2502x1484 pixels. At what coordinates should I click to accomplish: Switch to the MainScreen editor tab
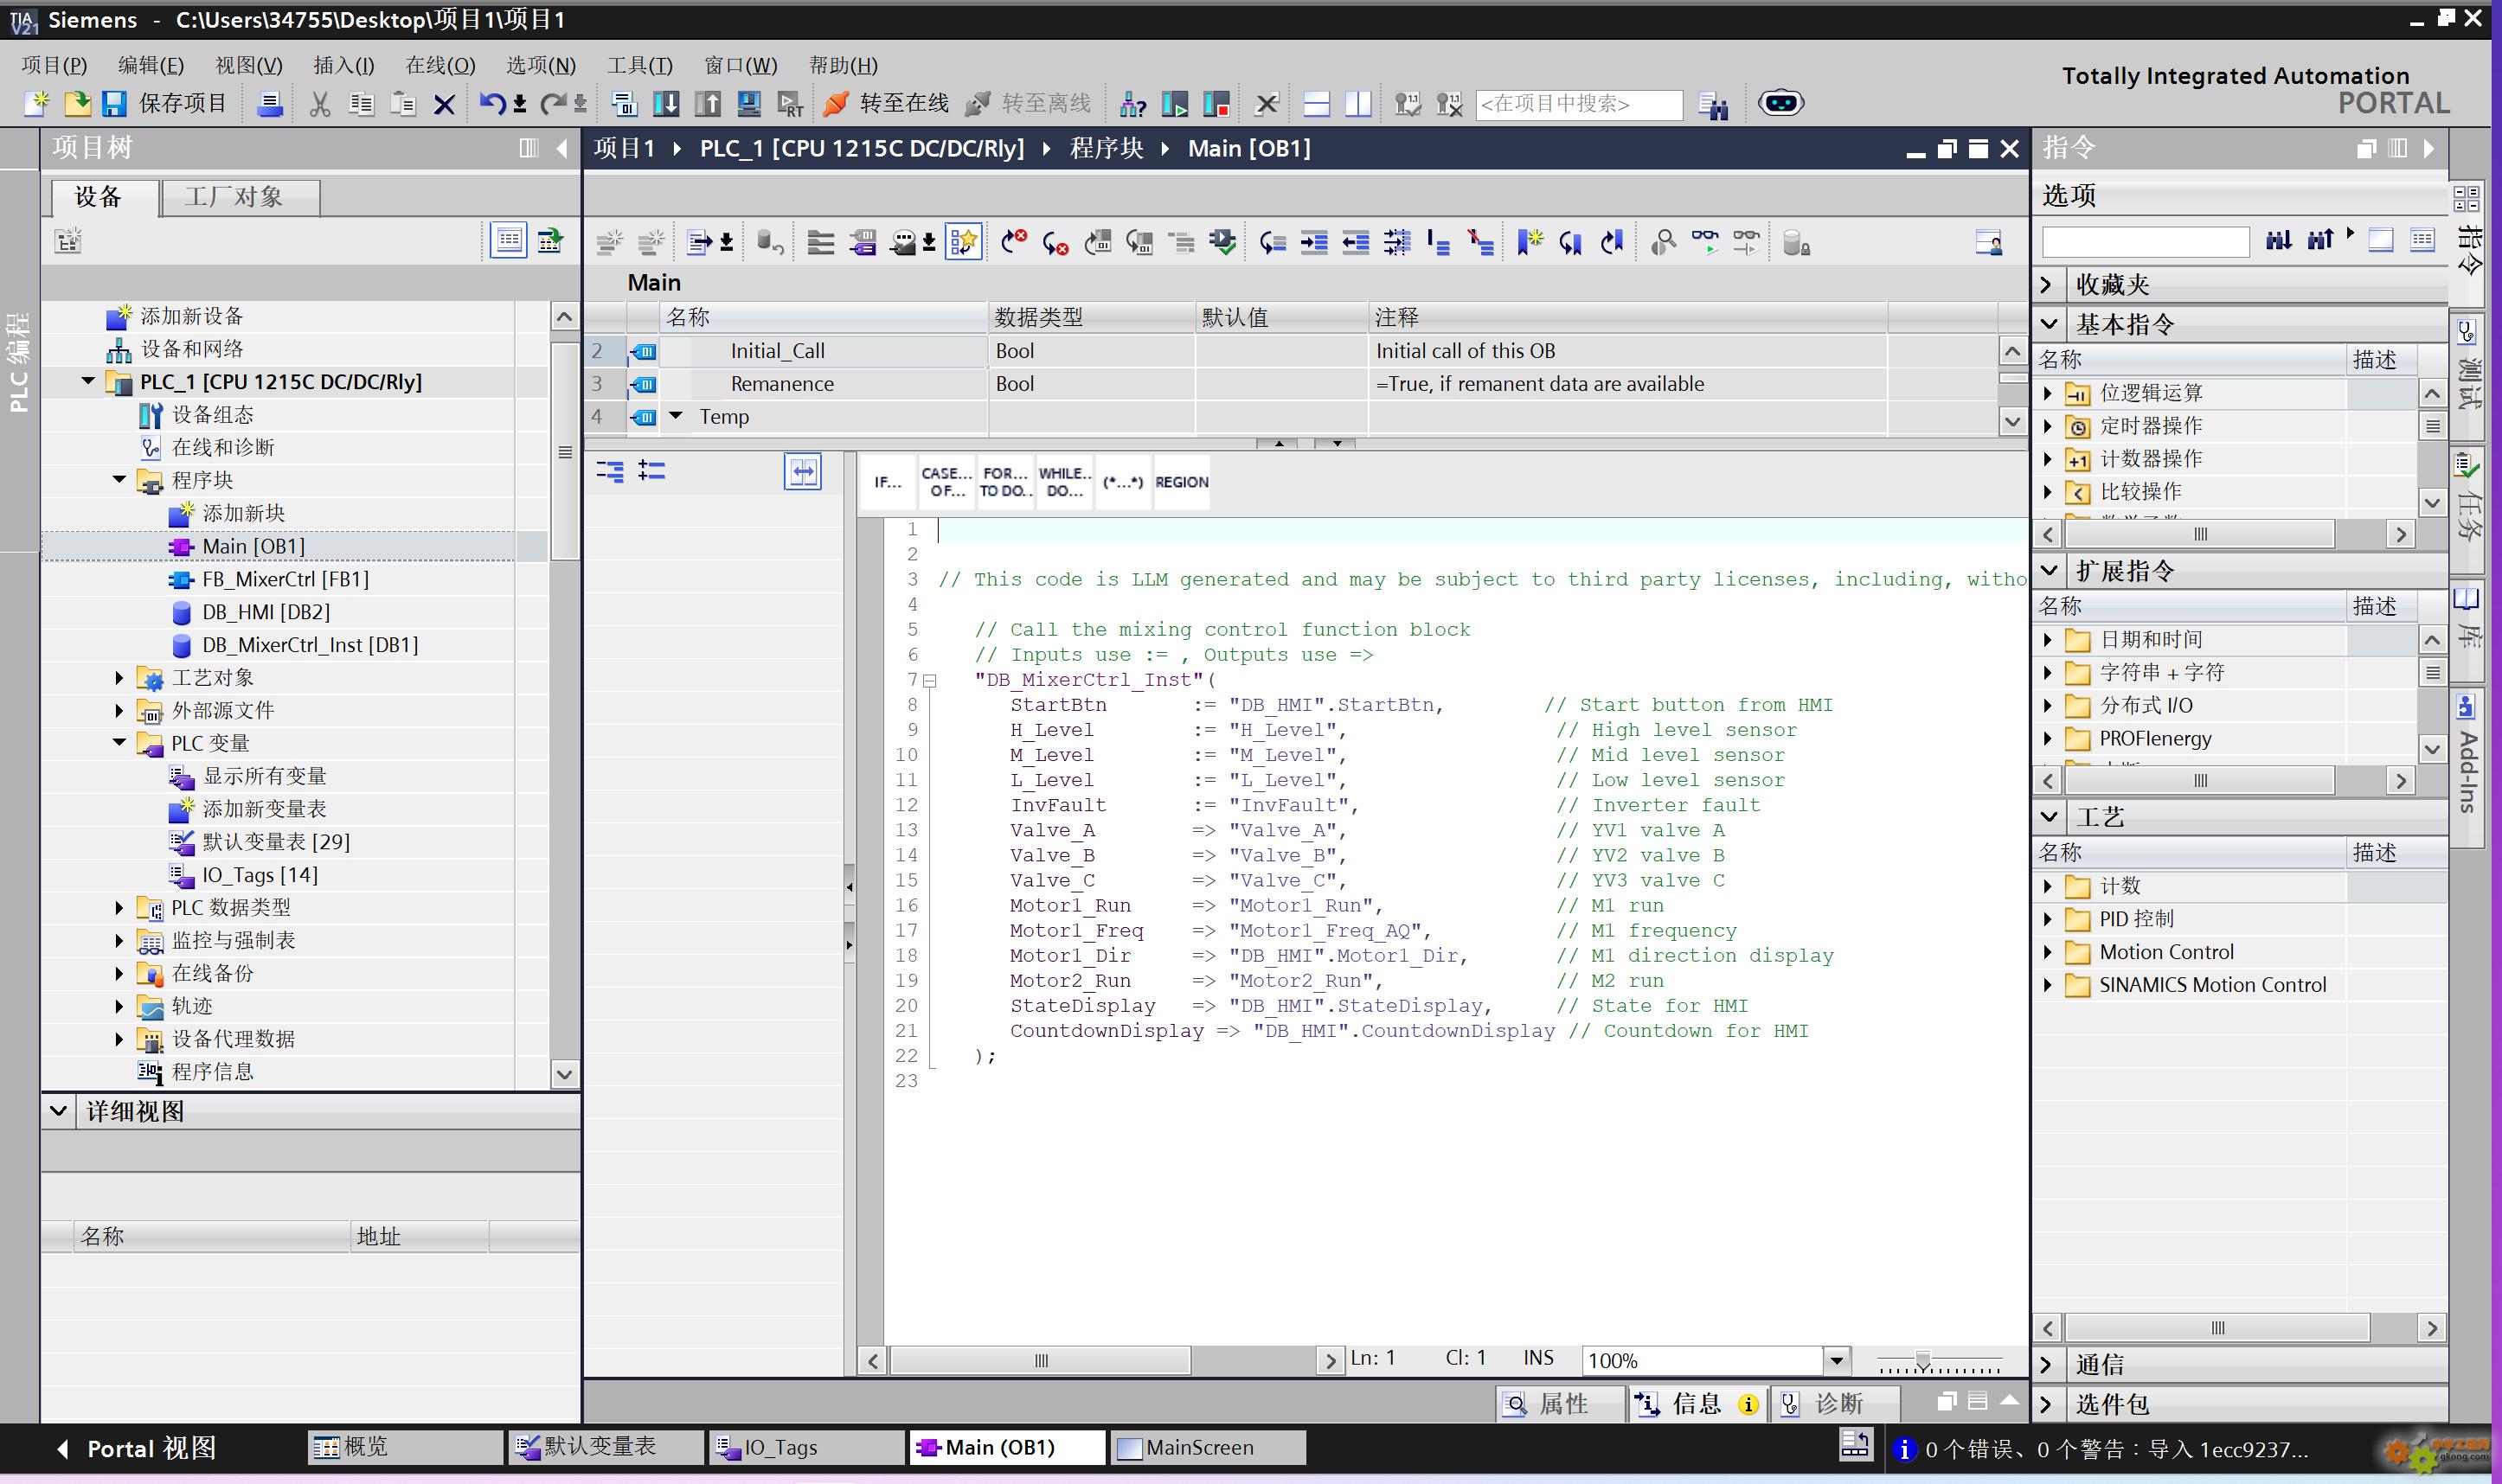click(x=1207, y=1447)
